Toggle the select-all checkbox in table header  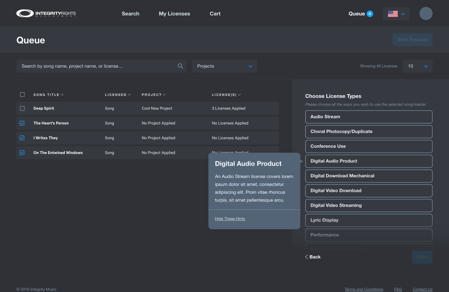tap(22, 95)
